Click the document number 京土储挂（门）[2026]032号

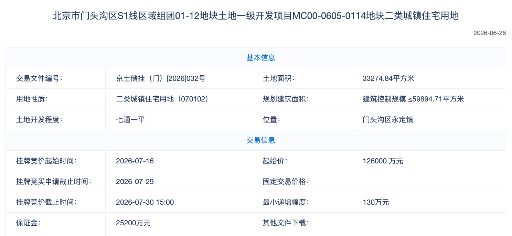click(x=161, y=78)
